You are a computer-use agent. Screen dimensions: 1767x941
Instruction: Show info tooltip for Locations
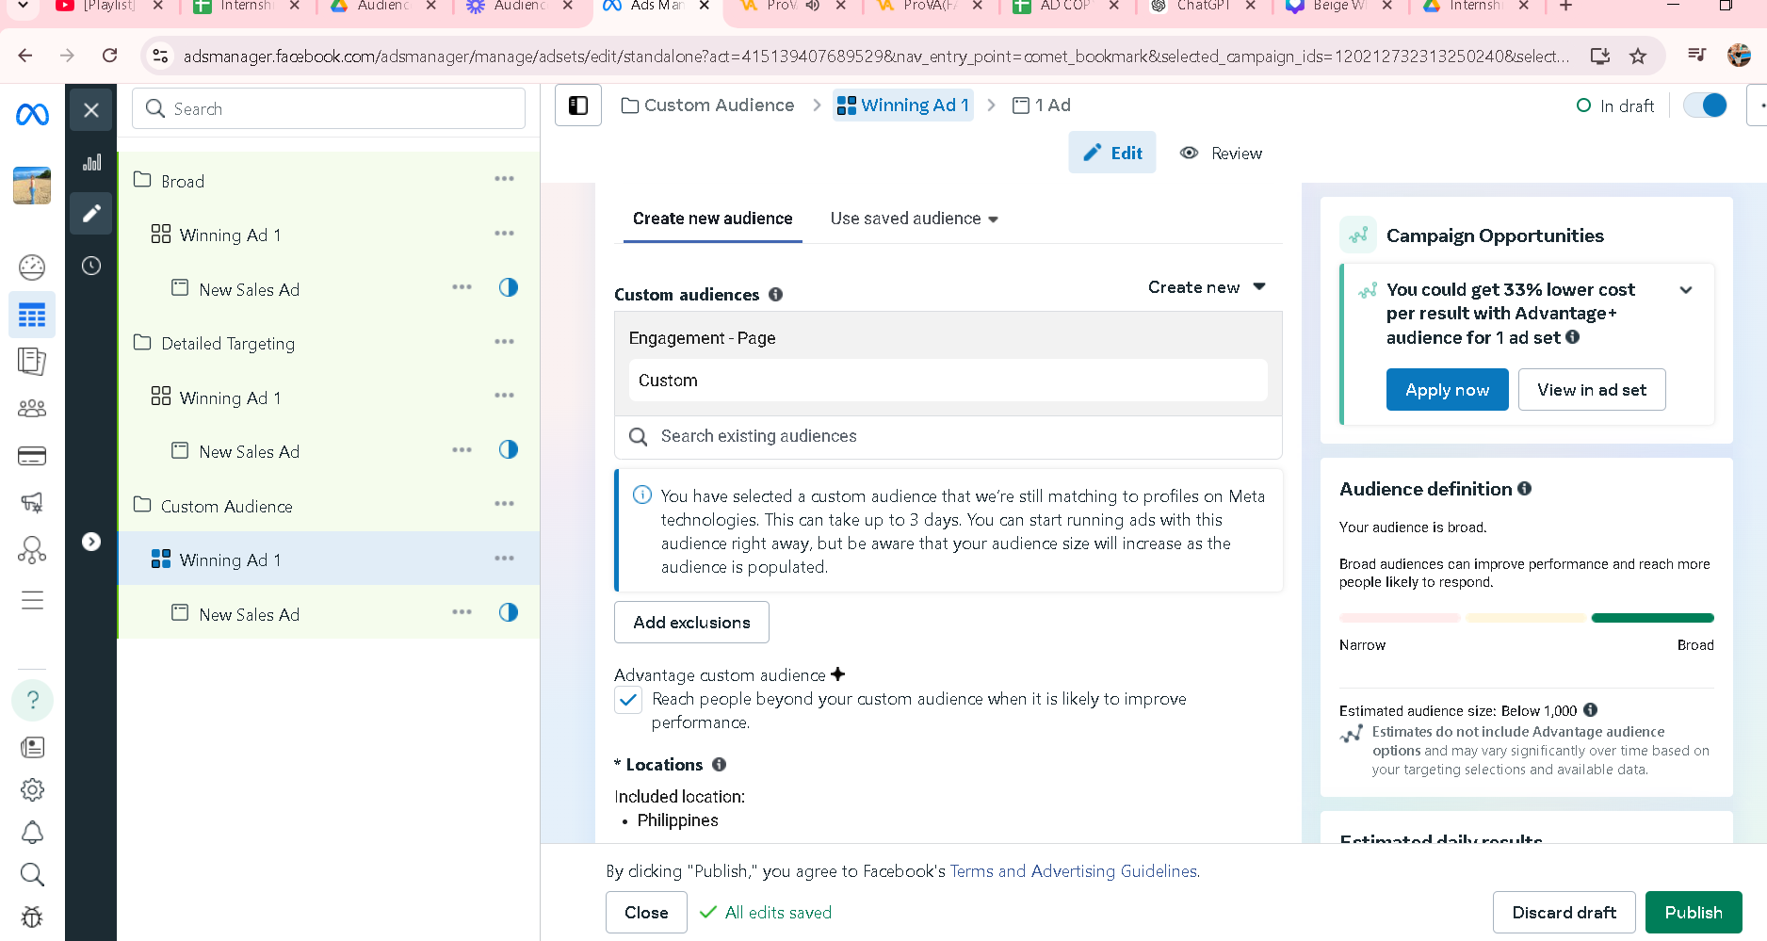(719, 765)
